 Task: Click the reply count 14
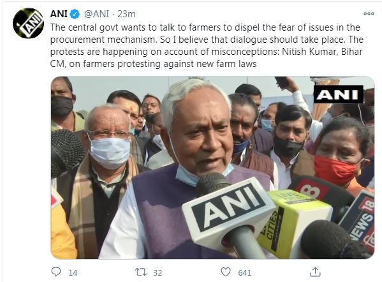tap(73, 272)
